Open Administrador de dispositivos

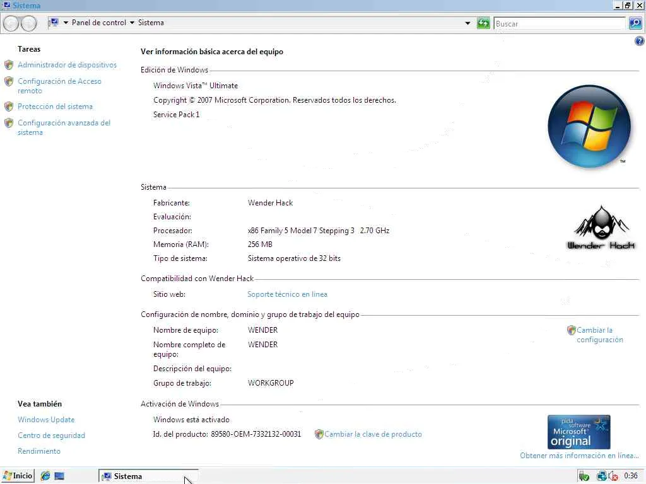[67, 65]
